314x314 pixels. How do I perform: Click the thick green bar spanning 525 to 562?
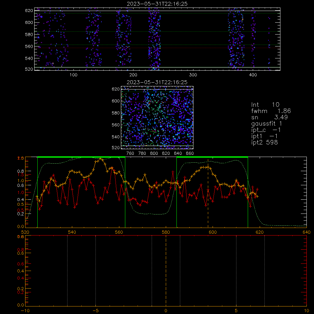pyautogui.click(x=81, y=157)
